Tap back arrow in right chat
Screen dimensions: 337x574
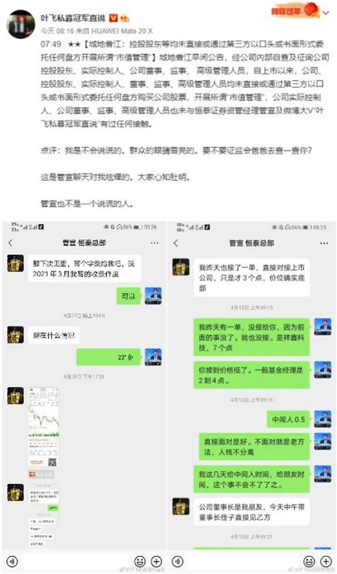point(176,243)
